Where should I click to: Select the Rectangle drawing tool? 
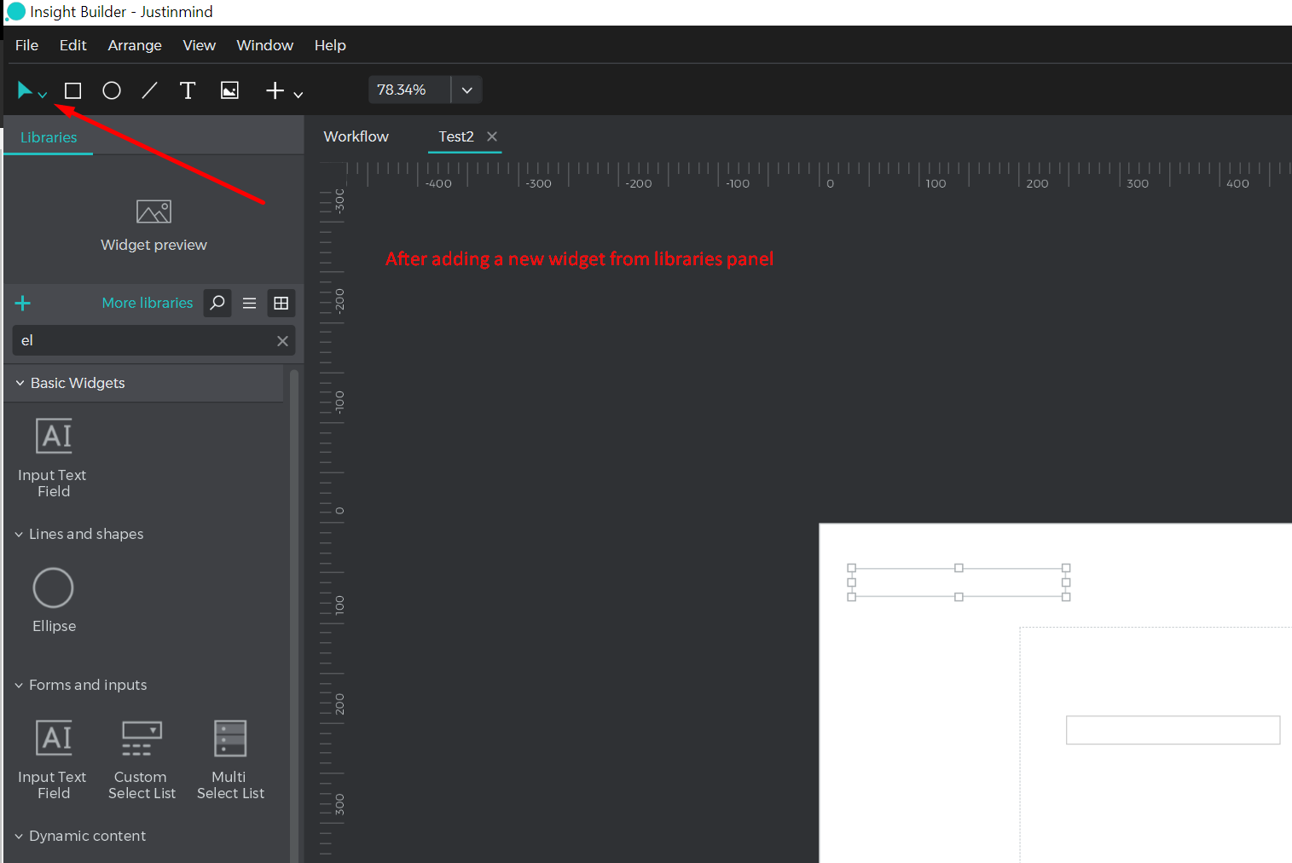pyautogui.click(x=73, y=90)
